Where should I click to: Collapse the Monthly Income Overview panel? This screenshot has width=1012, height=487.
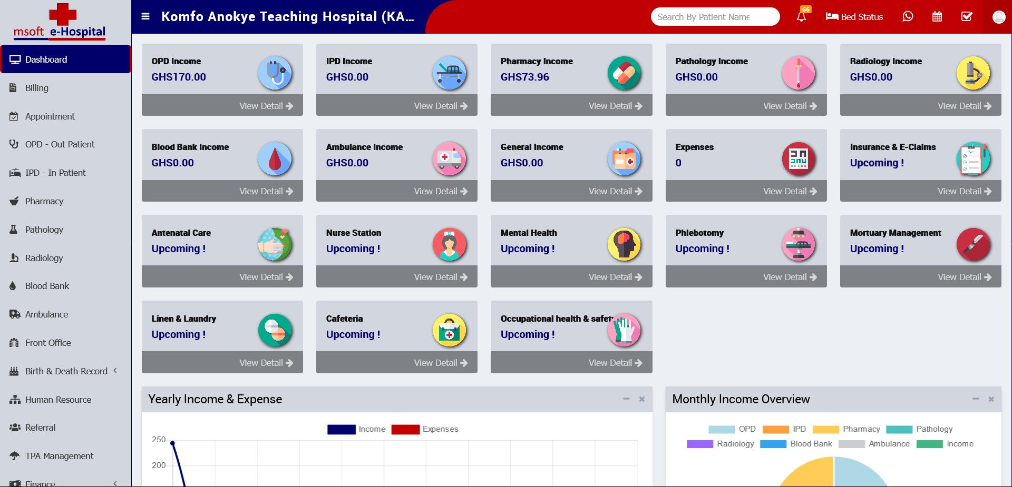click(x=976, y=399)
